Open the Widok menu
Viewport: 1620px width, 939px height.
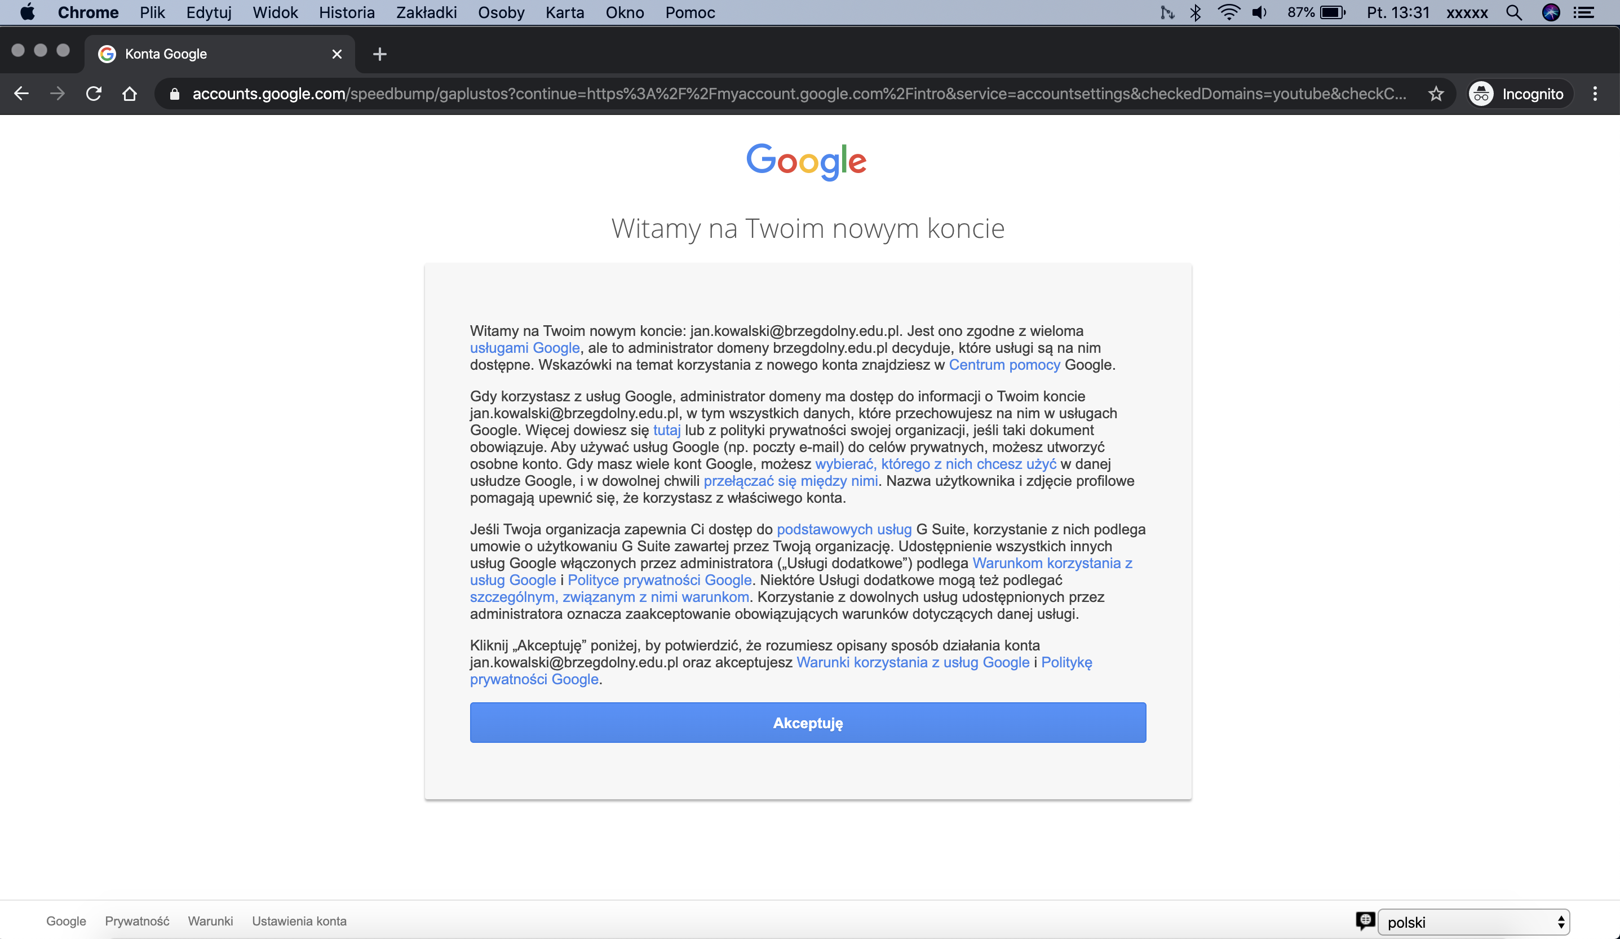point(275,12)
